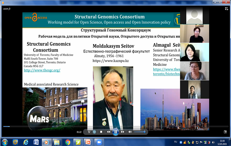This screenshot has width=231, height=146.
Task: Click the rewind previous button
Action: 109,132
